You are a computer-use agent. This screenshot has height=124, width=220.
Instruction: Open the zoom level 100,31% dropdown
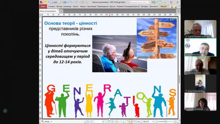(153, 122)
